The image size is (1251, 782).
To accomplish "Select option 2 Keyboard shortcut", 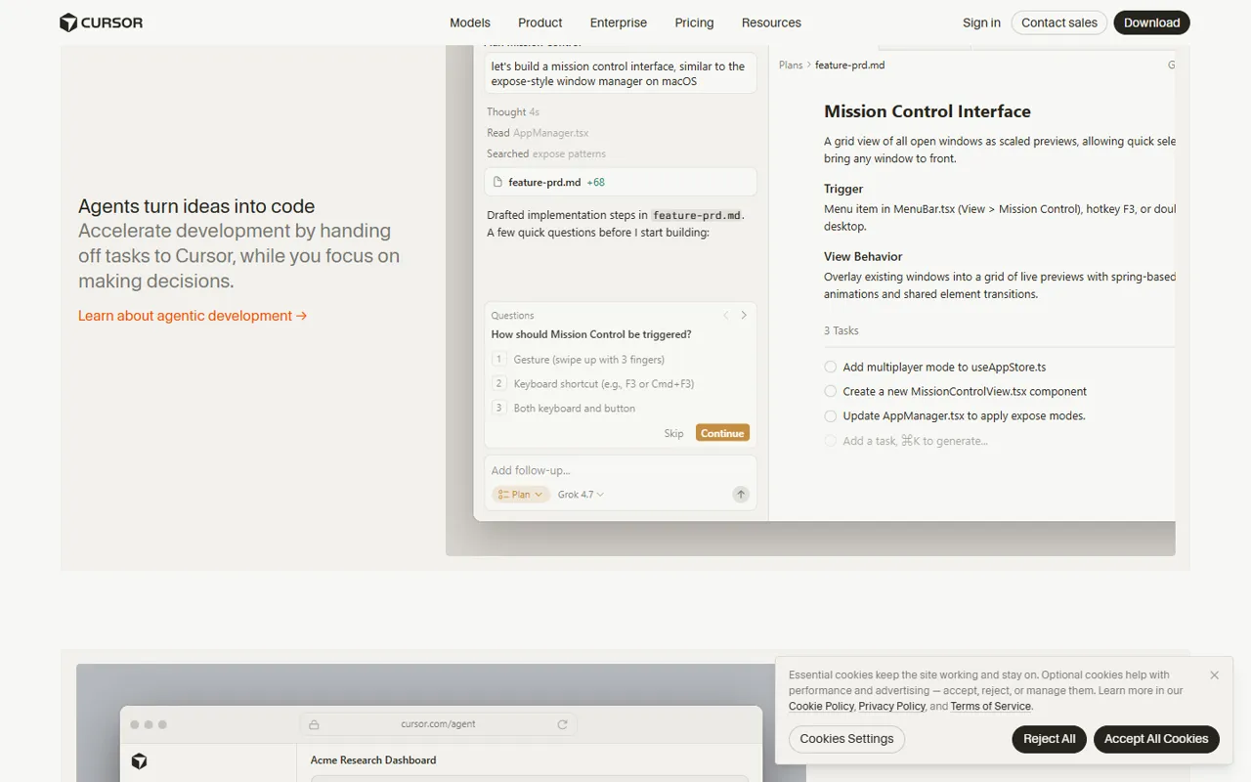I will click(x=621, y=384).
